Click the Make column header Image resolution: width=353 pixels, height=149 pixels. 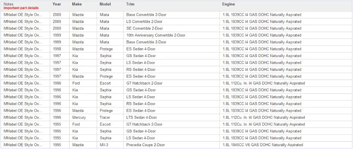(x=77, y=4)
